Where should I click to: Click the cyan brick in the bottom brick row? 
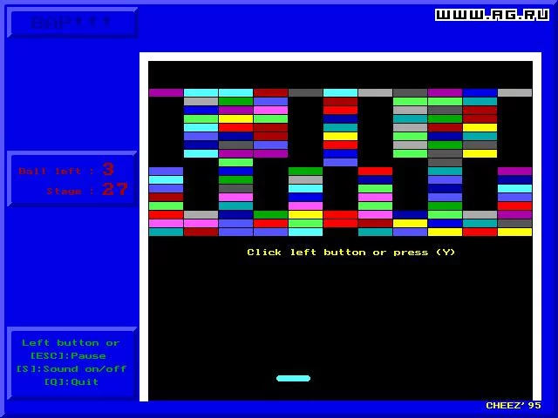(305, 233)
